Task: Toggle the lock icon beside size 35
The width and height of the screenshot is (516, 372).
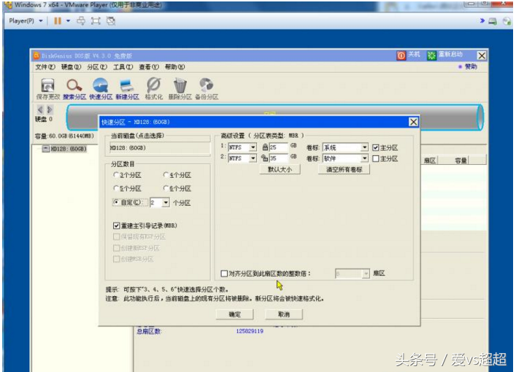Action: (x=265, y=158)
